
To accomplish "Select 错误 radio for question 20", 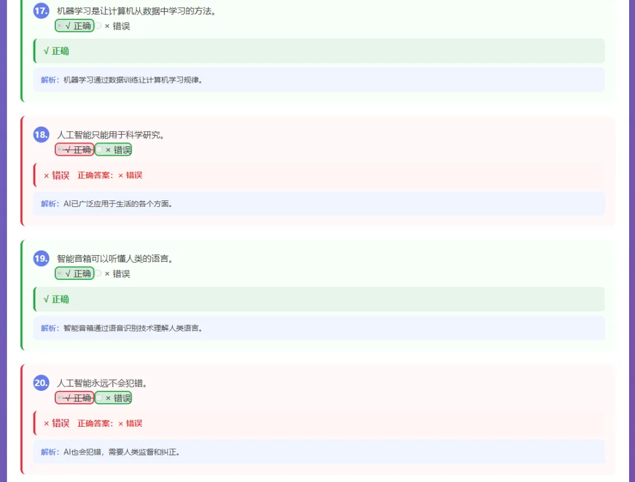I will click(x=99, y=397).
